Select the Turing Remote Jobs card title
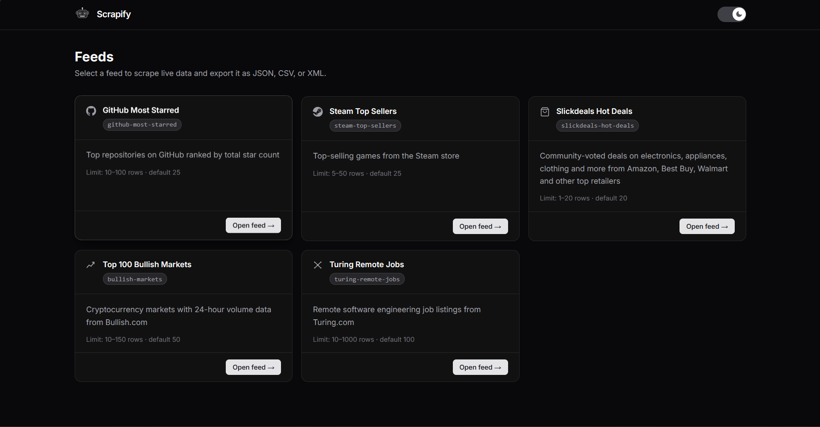820x427 pixels. 367,265
